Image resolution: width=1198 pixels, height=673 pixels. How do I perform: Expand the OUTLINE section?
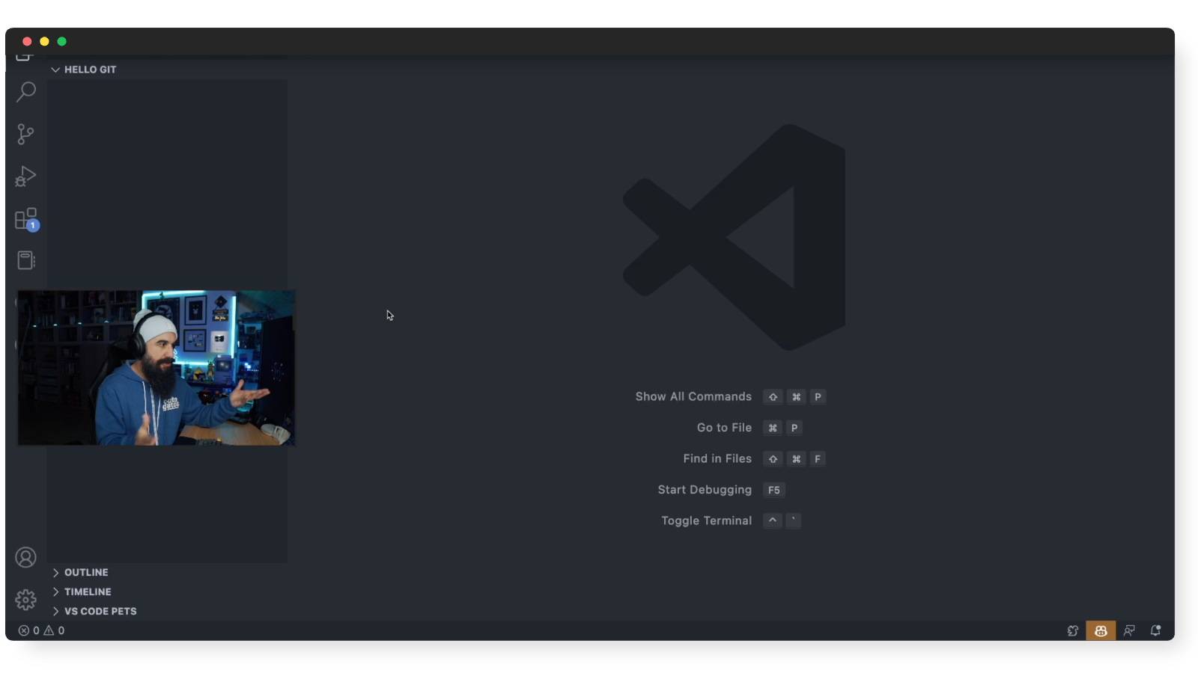click(80, 573)
